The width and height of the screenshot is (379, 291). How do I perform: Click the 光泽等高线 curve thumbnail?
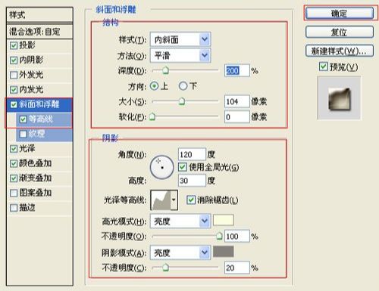(x=161, y=200)
